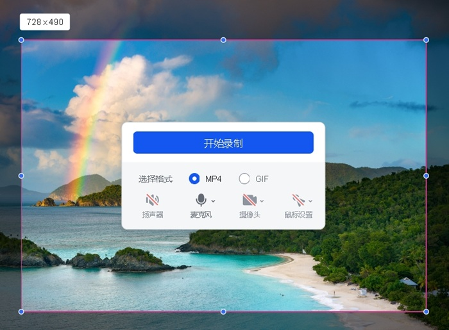Image resolution: width=449 pixels, height=330 pixels.
Task: Click the top-left corner resize handle
Action: (21, 40)
